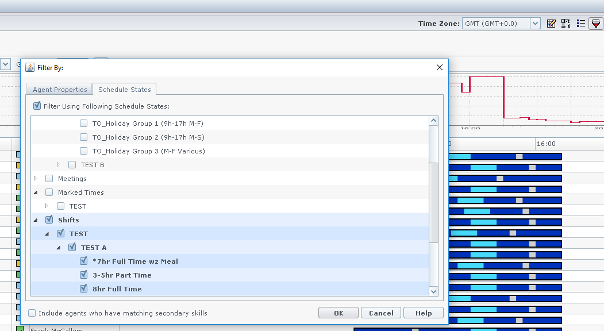Click the 16:00 time header in schedule grid
The image size is (604, 331).
click(546, 144)
